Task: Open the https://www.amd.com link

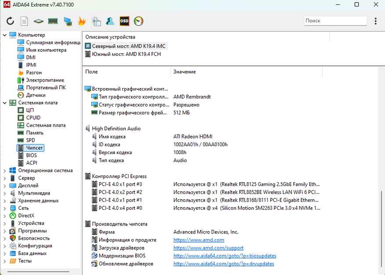Action: (198, 240)
